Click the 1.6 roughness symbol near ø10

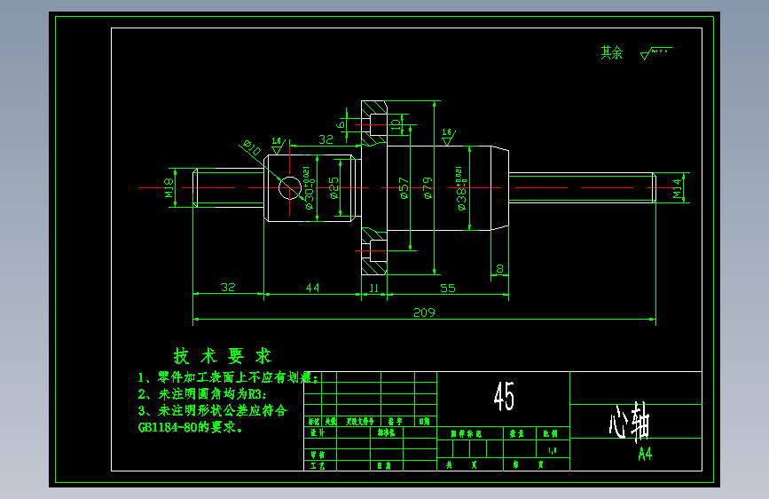(278, 146)
